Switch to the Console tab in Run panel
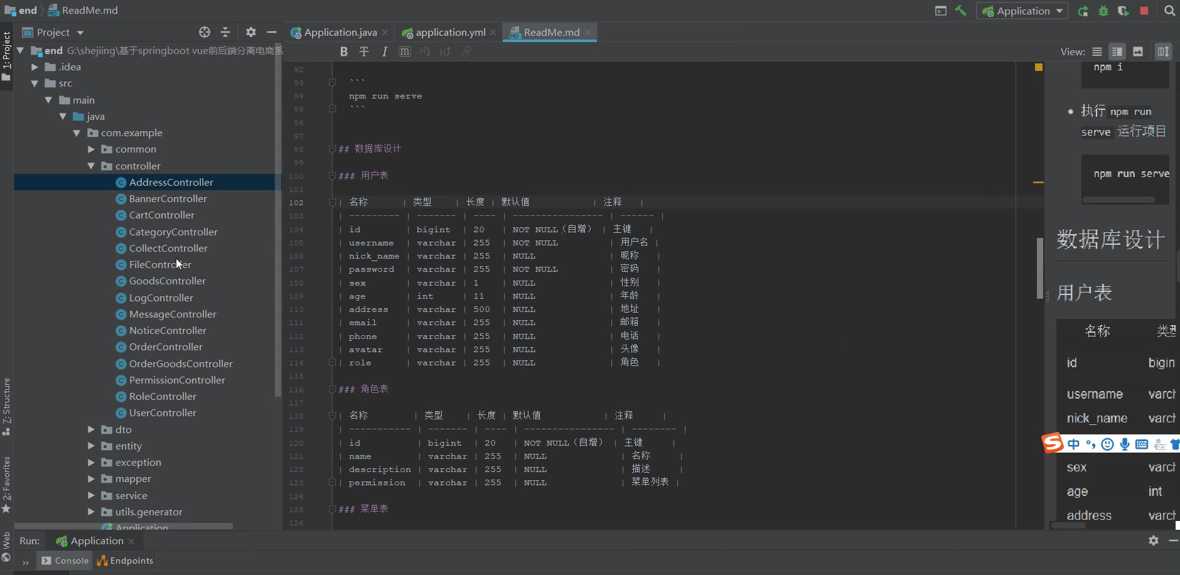1180x575 pixels. pyautogui.click(x=65, y=561)
